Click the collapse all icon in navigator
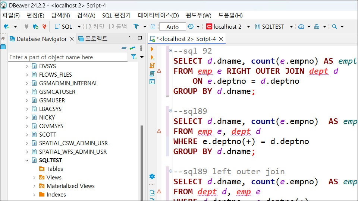 click(x=124, y=48)
